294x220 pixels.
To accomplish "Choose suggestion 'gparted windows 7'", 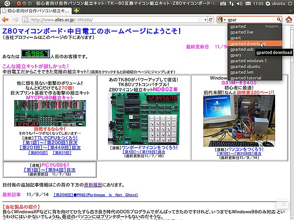I will pos(255,61).
